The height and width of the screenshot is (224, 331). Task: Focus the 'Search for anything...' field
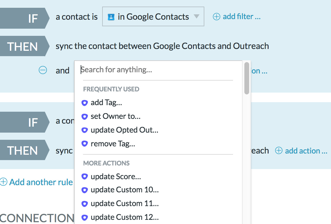tap(158, 70)
